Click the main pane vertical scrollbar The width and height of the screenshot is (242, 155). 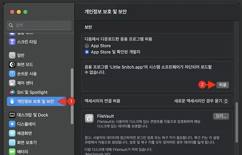[x=237, y=122]
